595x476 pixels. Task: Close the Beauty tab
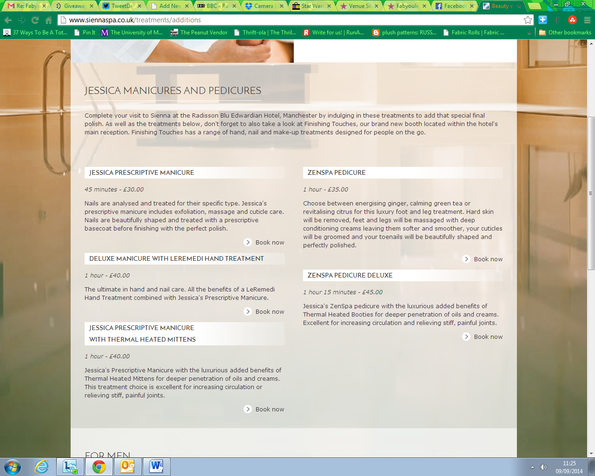point(519,6)
